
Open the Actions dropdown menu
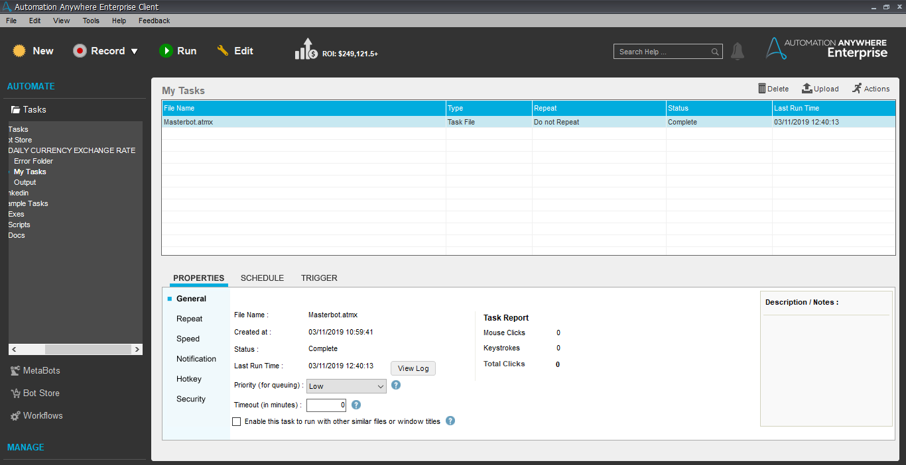[x=870, y=89]
